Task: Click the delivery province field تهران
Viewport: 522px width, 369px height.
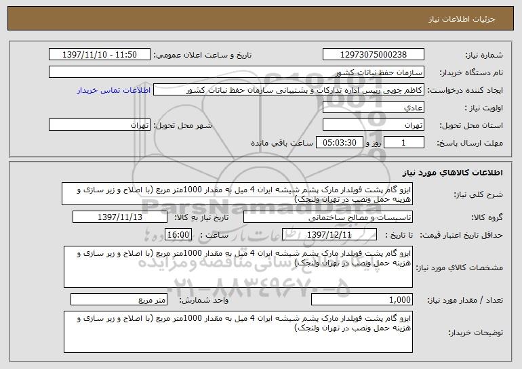Action: pyautogui.click(x=373, y=125)
